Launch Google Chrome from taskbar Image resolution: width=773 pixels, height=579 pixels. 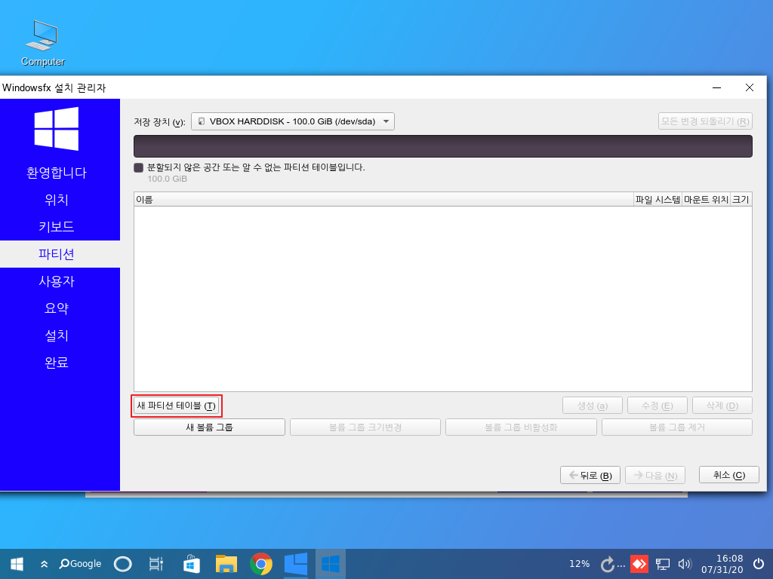(x=261, y=564)
